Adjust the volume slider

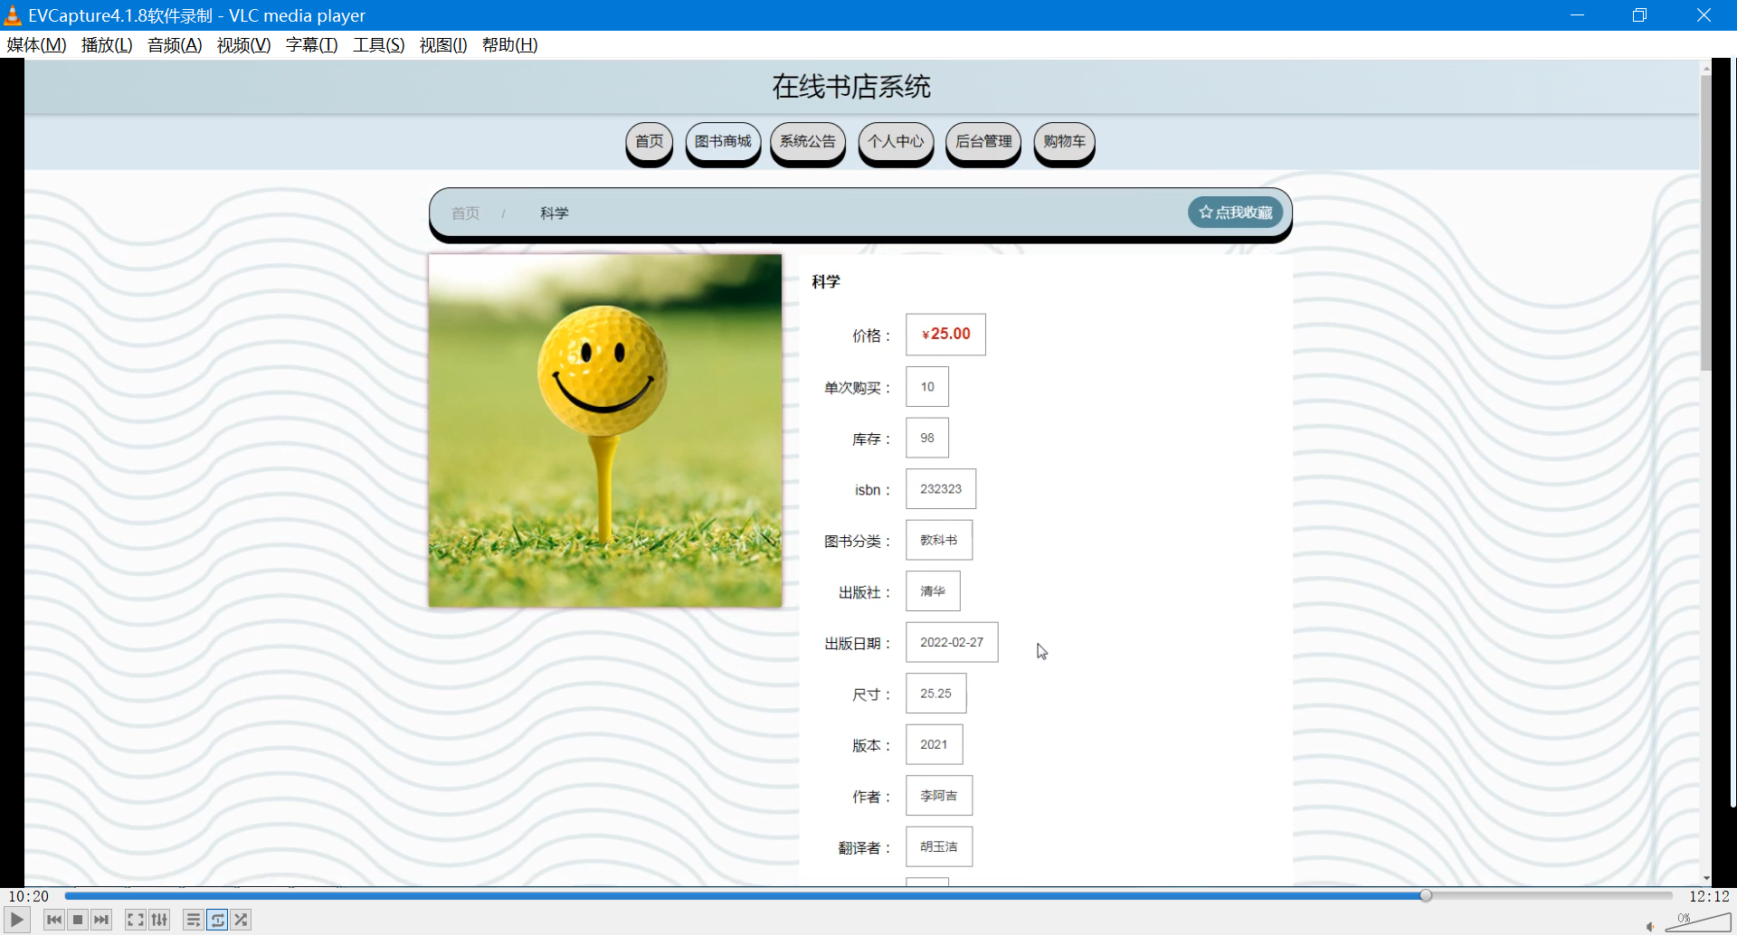click(x=1697, y=921)
